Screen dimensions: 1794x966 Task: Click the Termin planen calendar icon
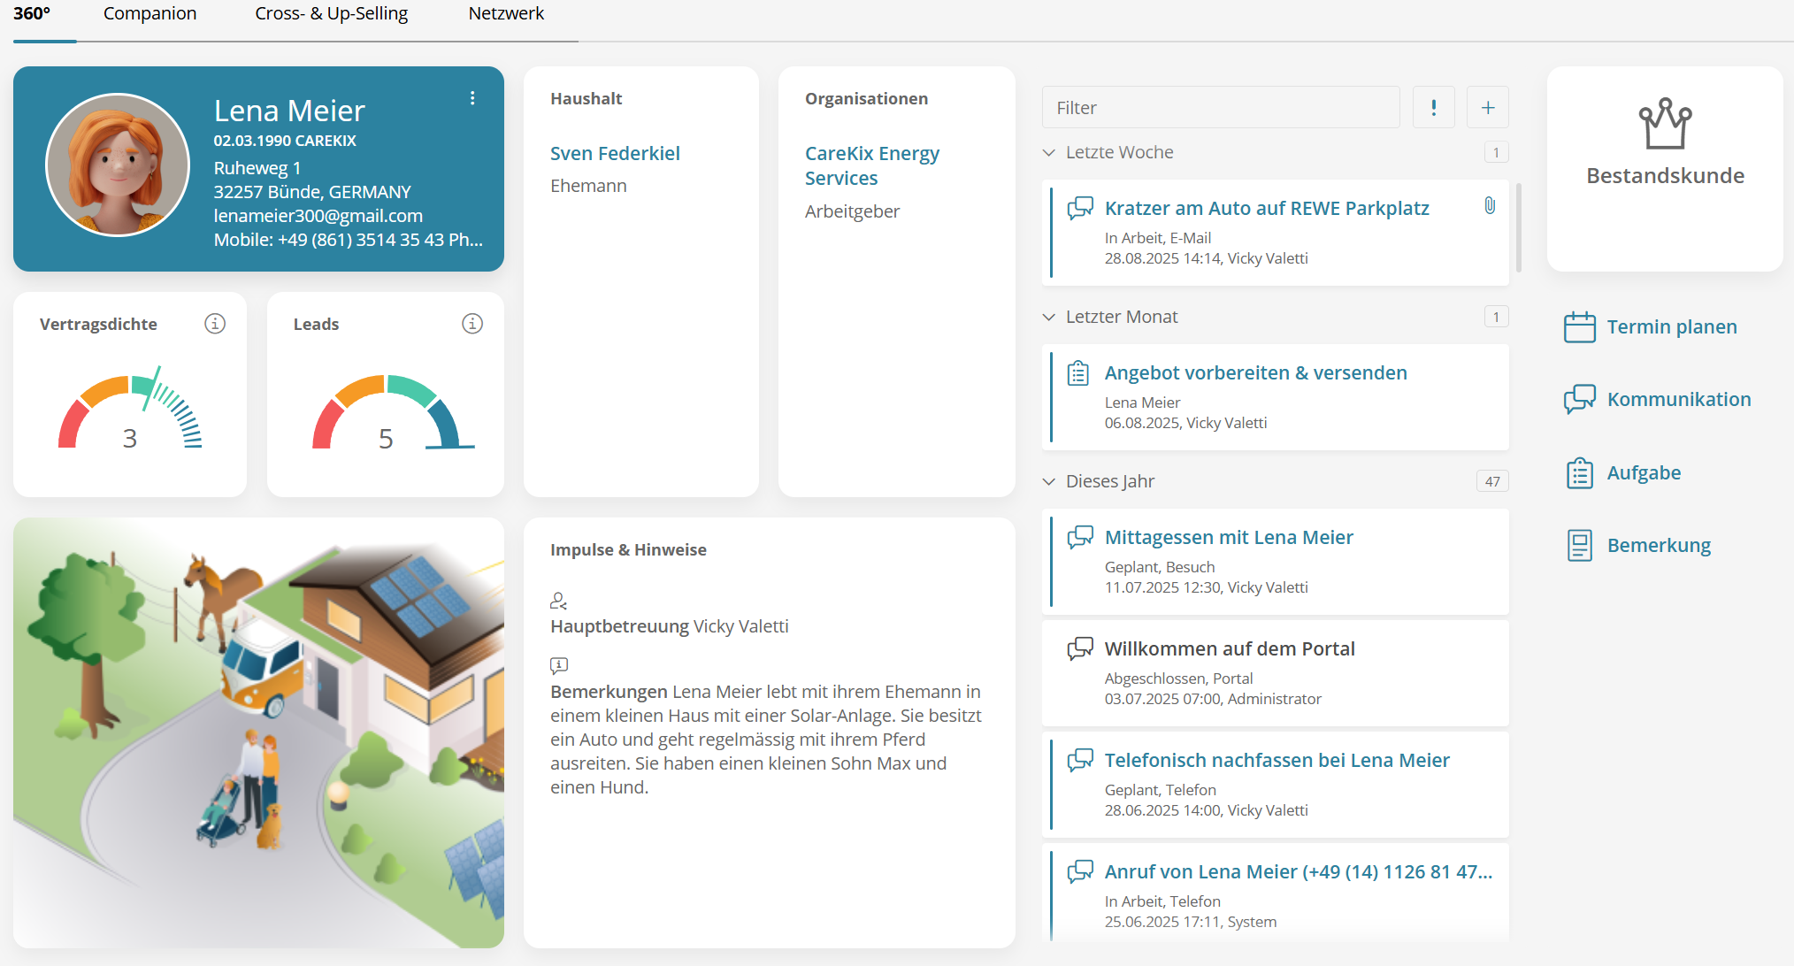(x=1578, y=326)
